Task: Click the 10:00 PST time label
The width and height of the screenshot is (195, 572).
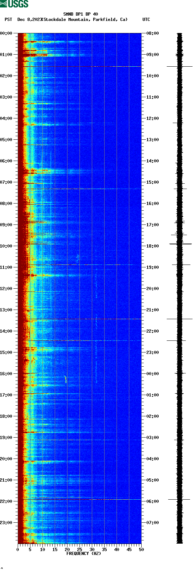Action: [x=6, y=246]
